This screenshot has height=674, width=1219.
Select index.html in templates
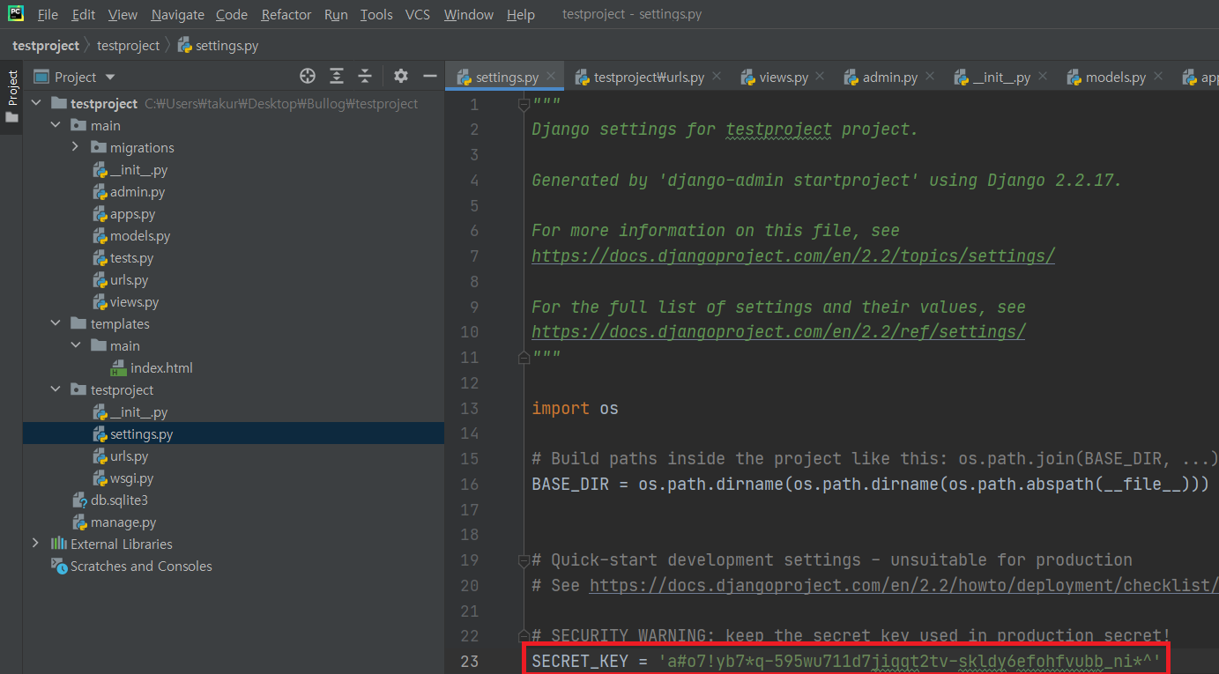point(152,368)
